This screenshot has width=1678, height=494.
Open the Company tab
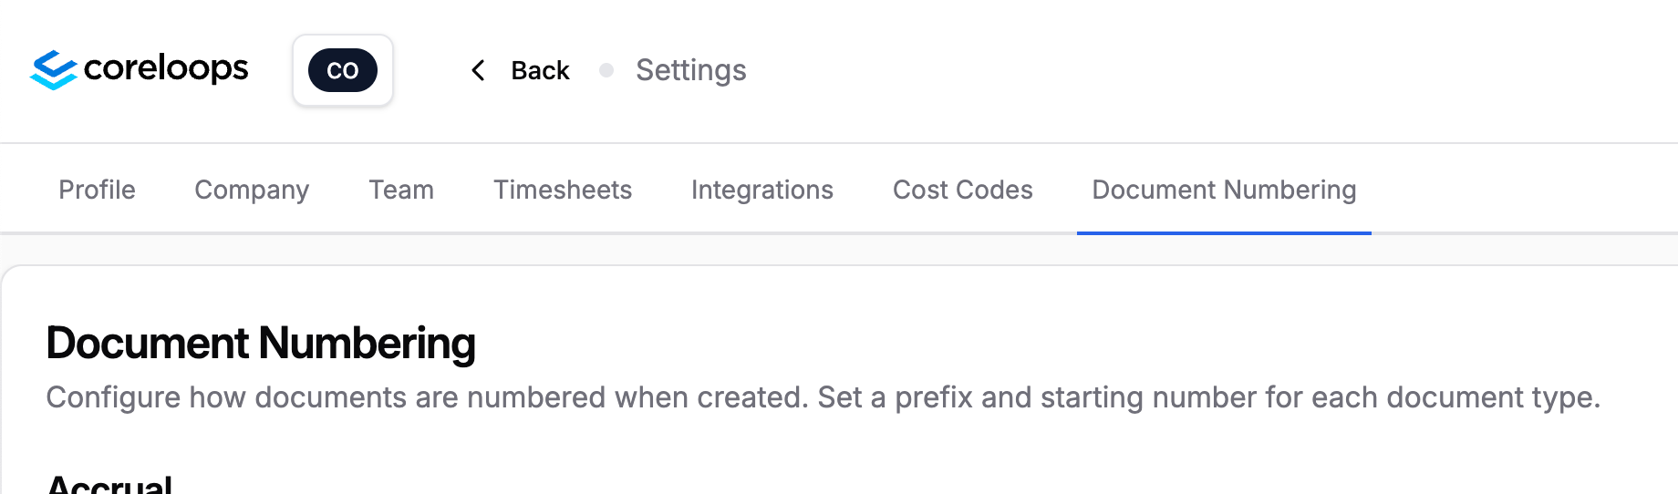(x=252, y=190)
